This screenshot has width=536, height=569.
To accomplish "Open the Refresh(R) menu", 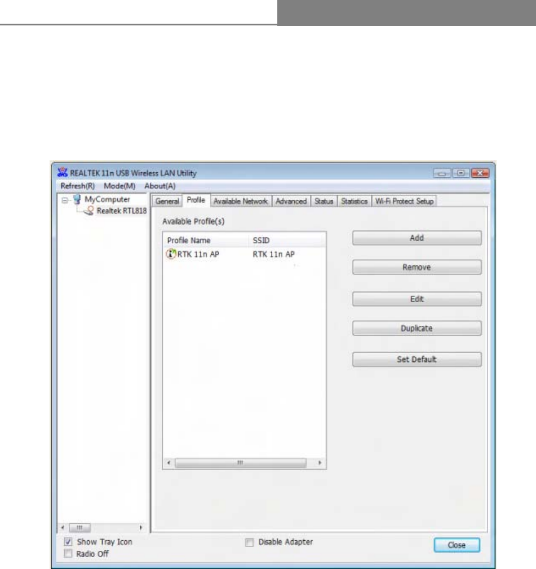I will [x=78, y=186].
